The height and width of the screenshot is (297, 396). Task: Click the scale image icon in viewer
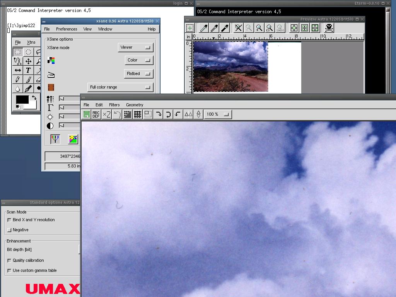(x=148, y=114)
